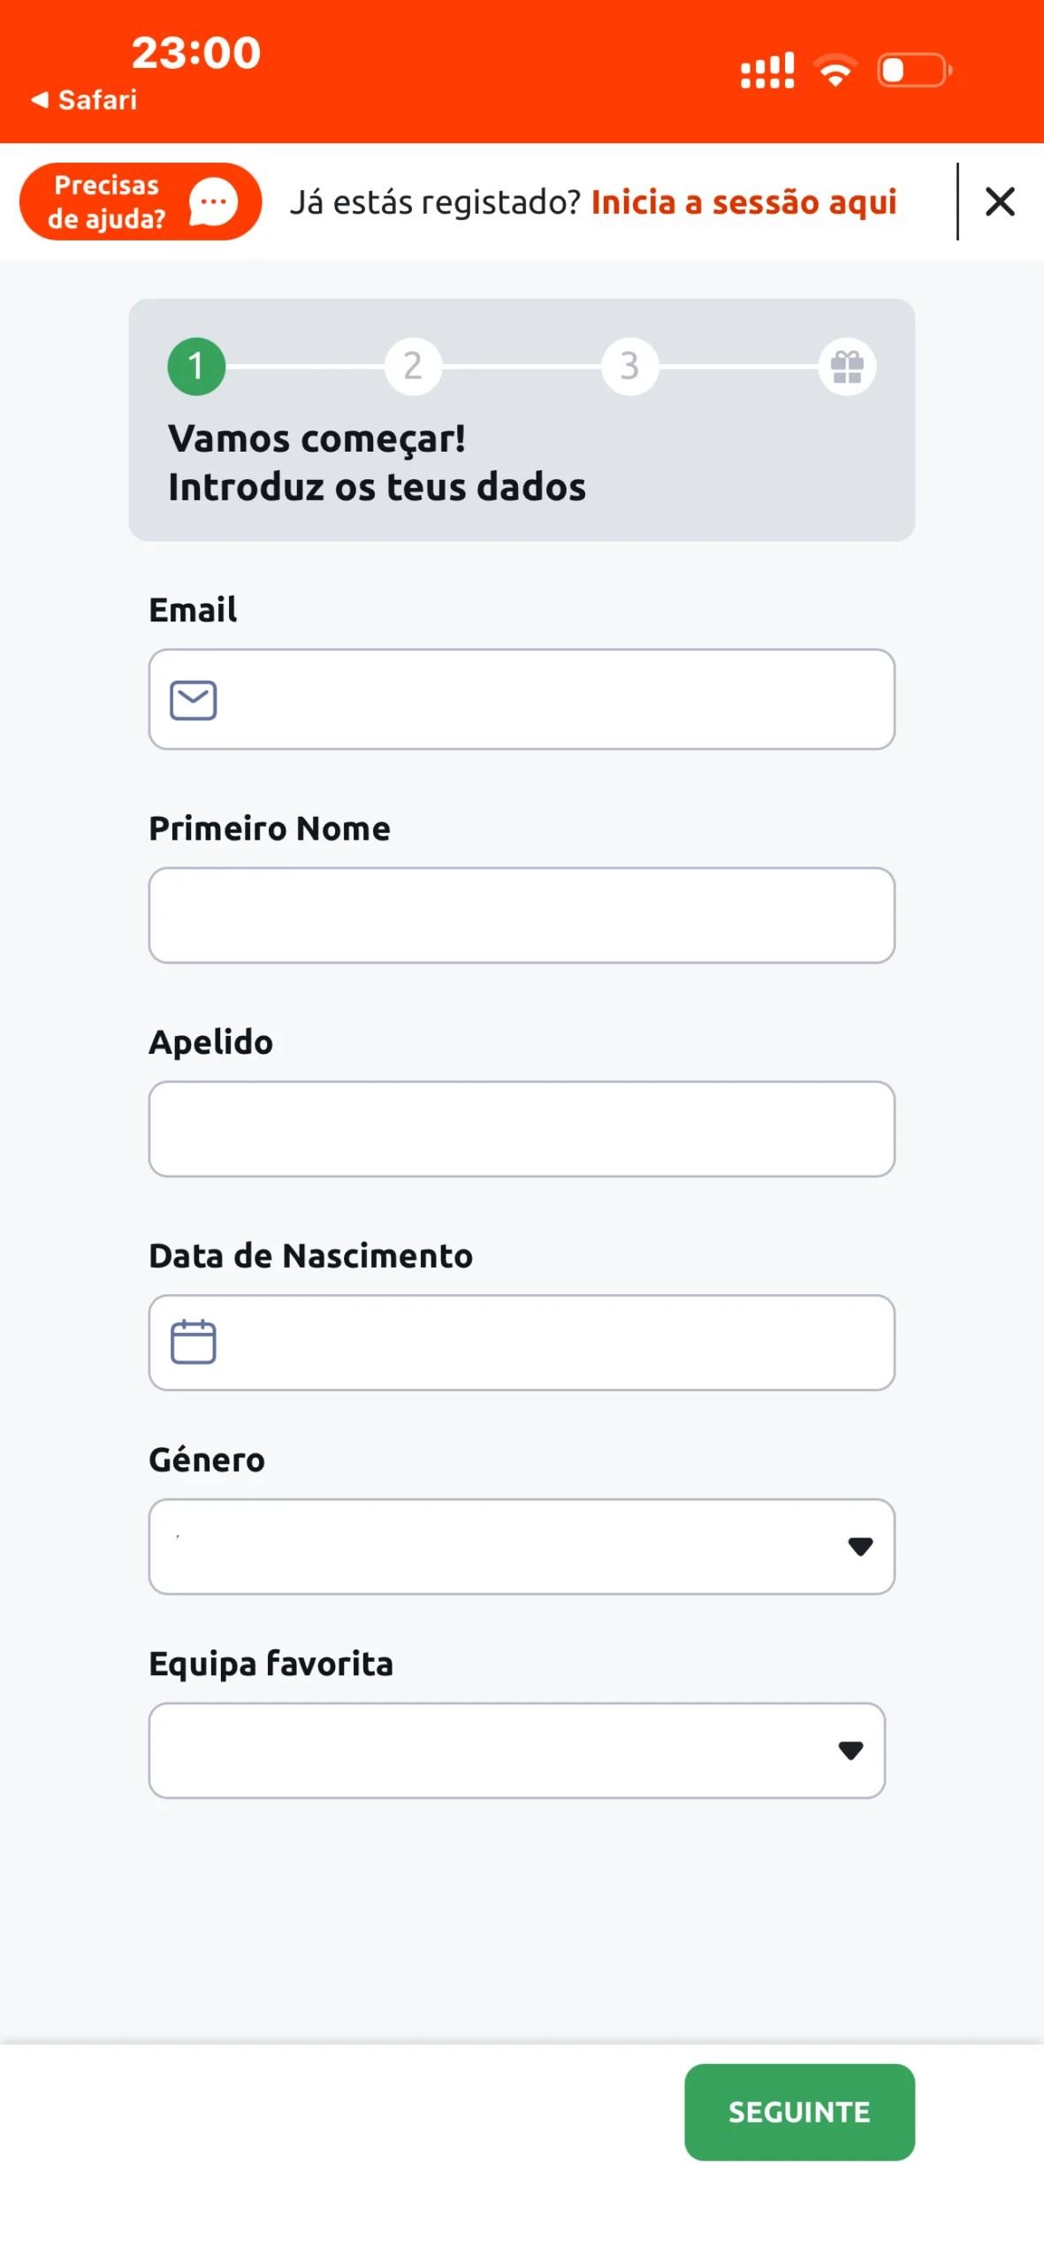
Task: Focus the Primeiro Nome input field
Action: coord(522,915)
